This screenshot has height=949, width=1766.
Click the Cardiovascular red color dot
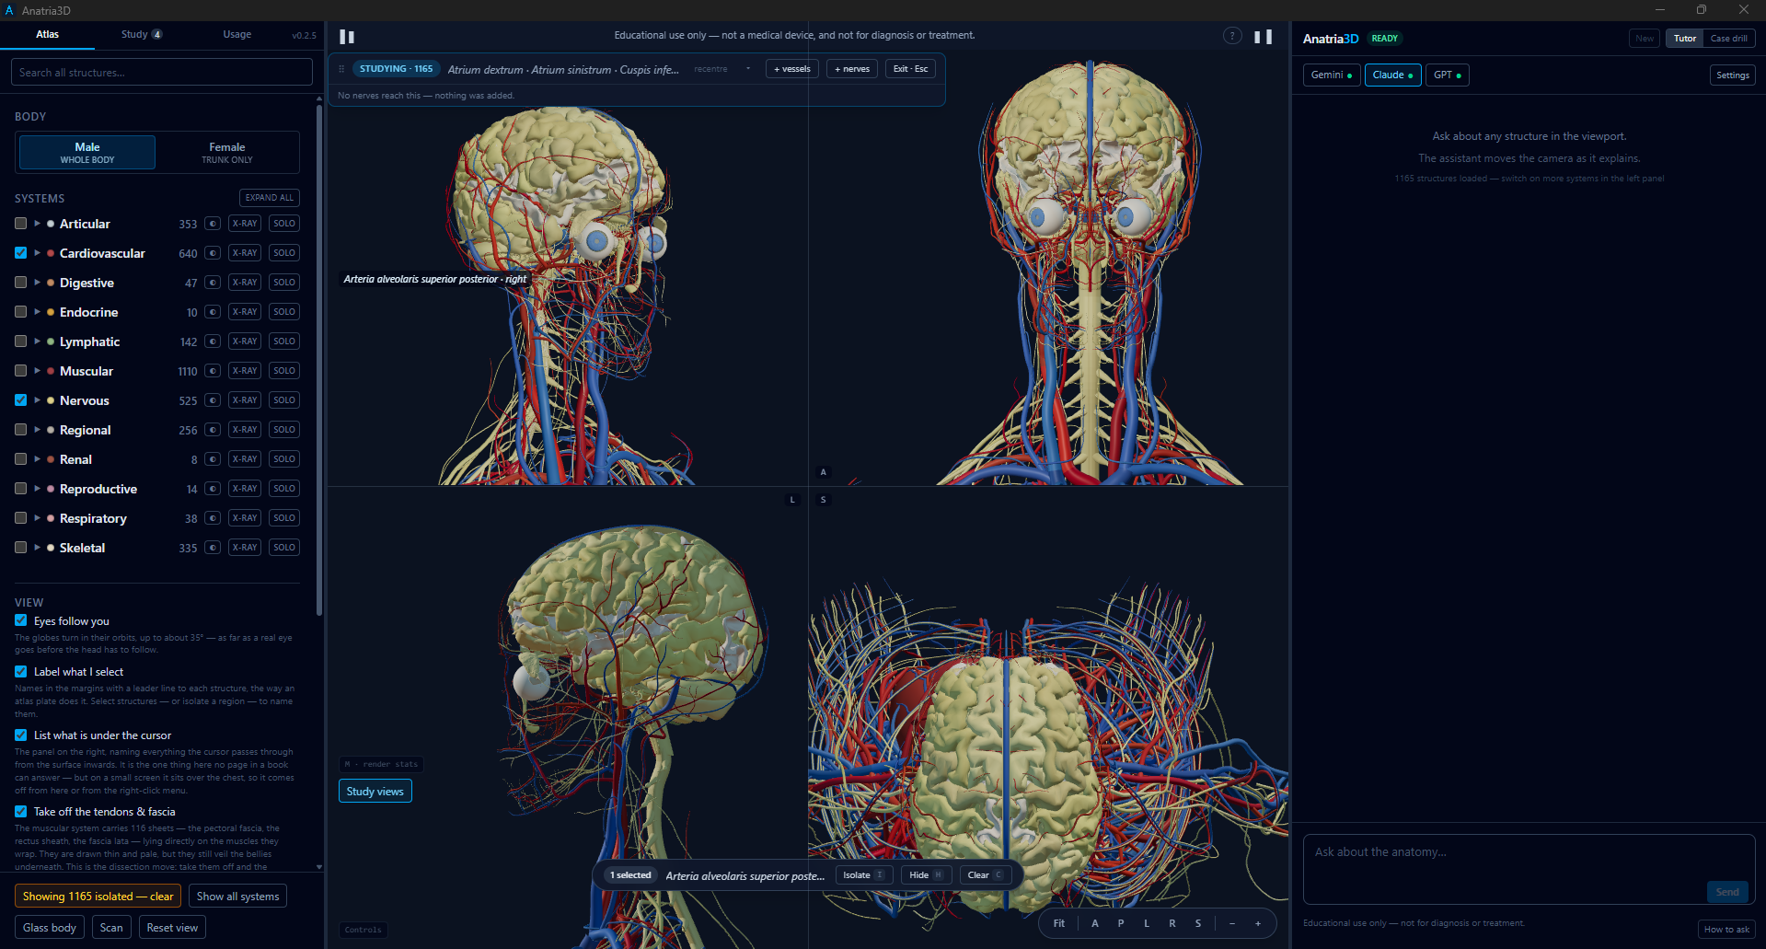tap(51, 253)
